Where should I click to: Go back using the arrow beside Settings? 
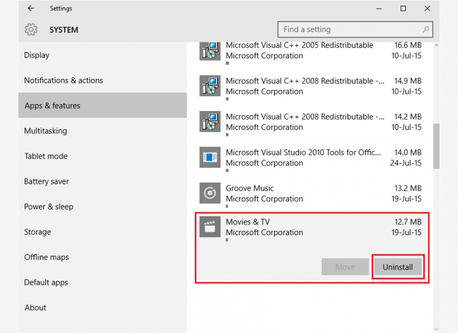[x=31, y=9]
